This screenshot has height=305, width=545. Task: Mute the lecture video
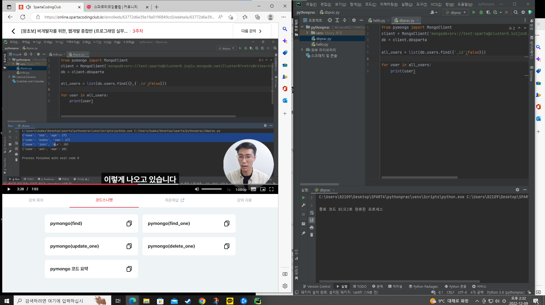click(197, 189)
